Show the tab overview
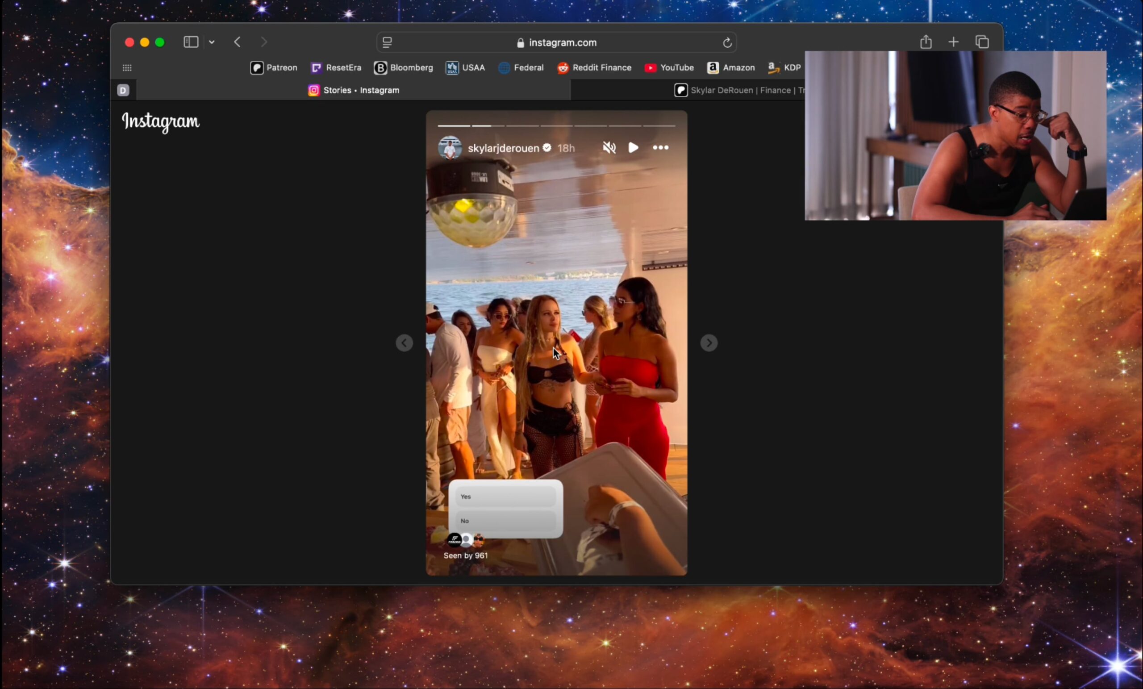This screenshot has width=1143, height=689. click(982, 42)
